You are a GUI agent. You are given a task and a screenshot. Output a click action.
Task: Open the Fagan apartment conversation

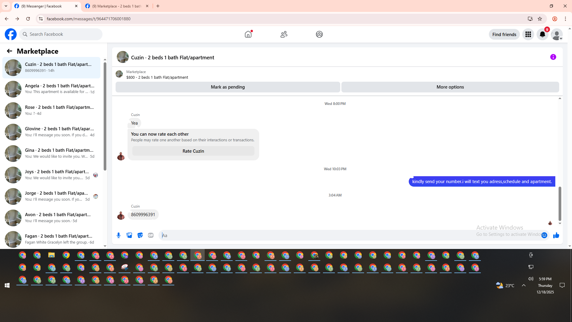pos(51,239)
